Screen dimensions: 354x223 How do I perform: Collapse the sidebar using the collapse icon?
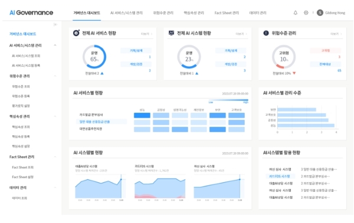click(x=55, y=24)
